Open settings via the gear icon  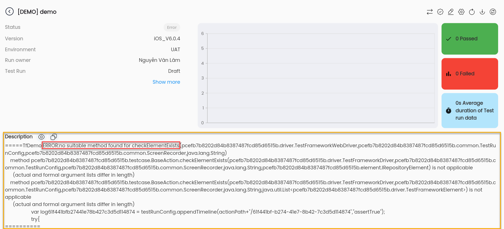(x=461, y=12)
